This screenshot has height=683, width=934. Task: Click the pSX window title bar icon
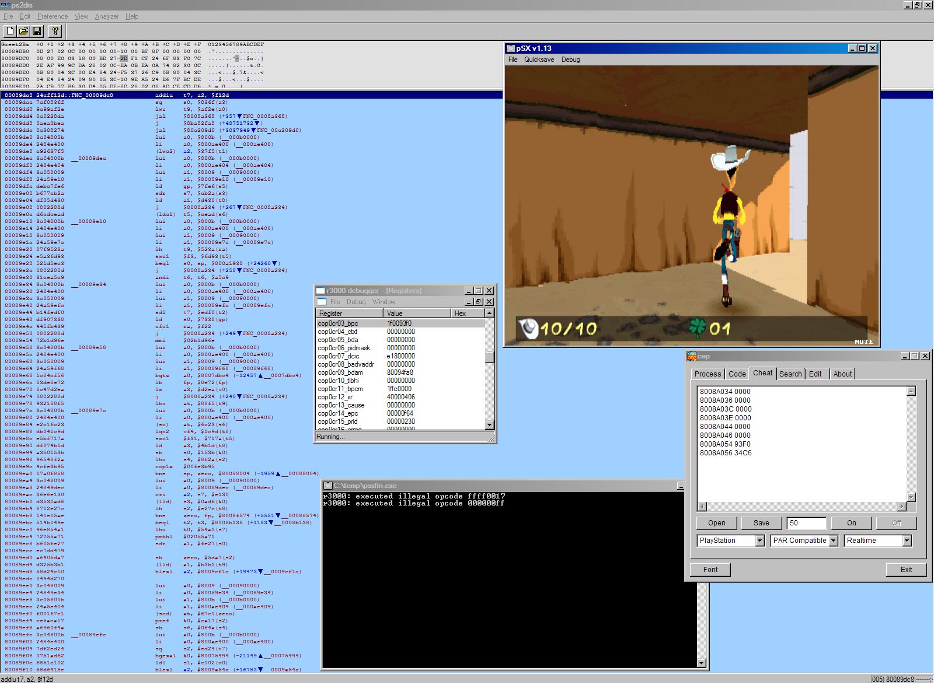(511, 48)
